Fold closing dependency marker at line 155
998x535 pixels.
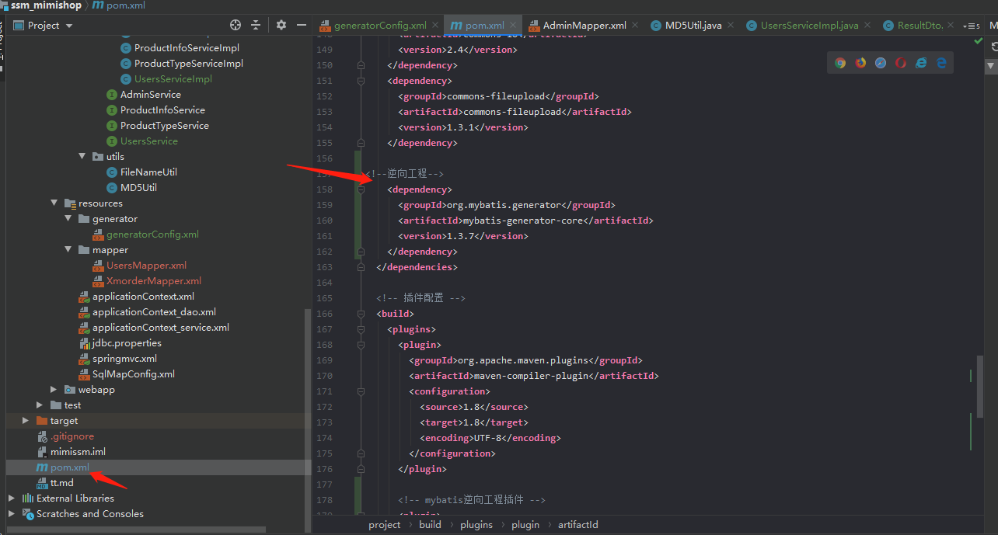pyautogui.click(x=361, y=143)
